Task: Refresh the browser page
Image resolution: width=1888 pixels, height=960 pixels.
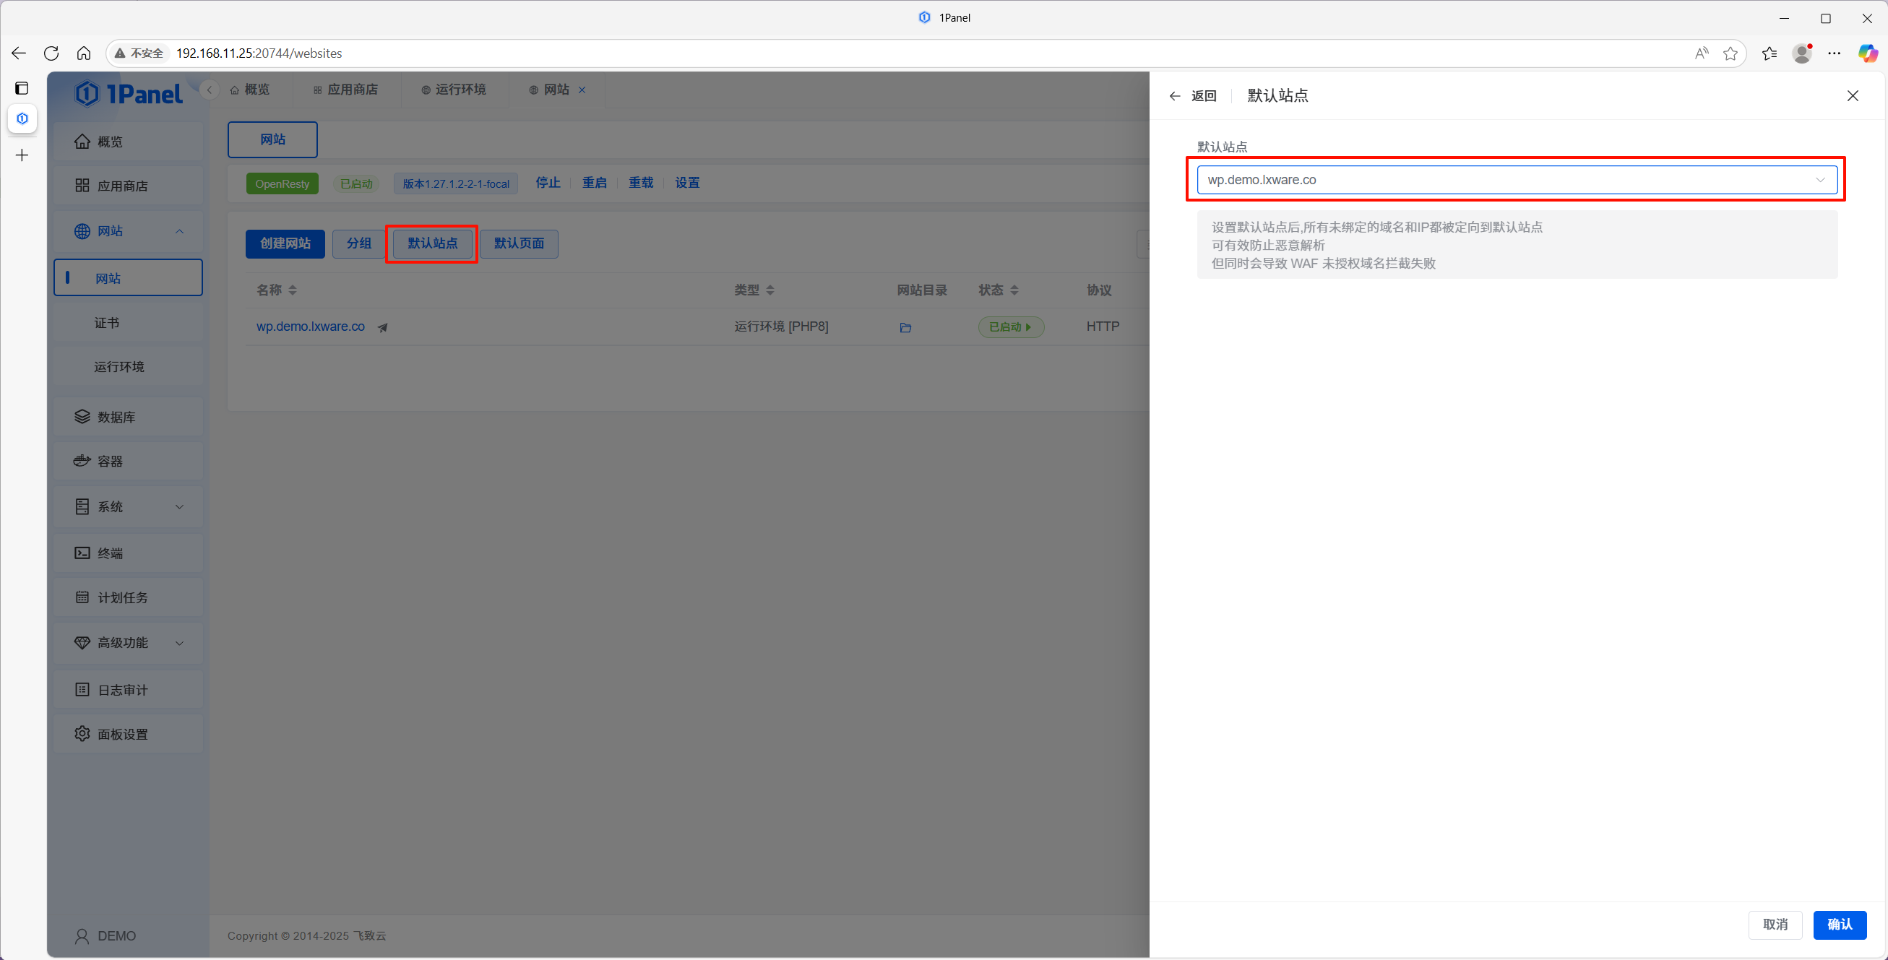Action: coord(51,53)
